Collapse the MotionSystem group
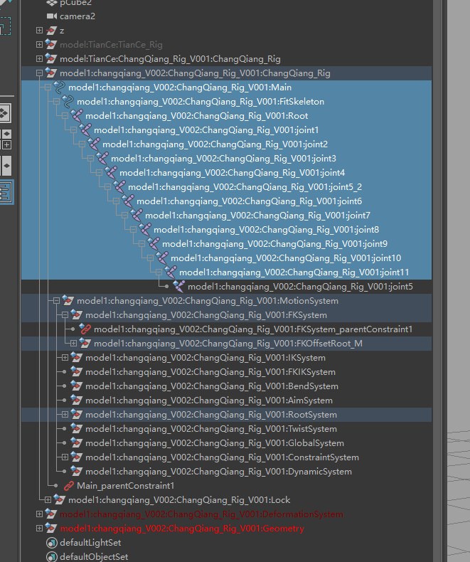This screenshot has width=470, height=562. pos(56,301)
